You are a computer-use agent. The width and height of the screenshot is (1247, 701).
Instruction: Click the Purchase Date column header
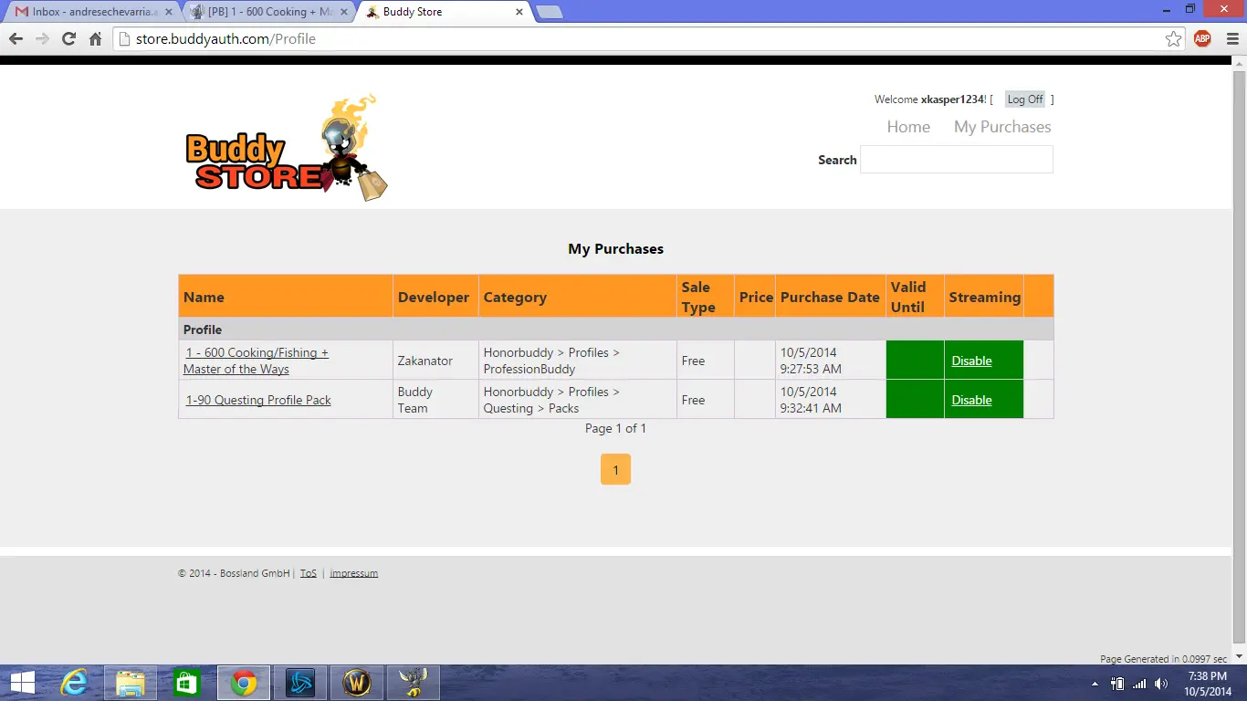click(830, 297)
